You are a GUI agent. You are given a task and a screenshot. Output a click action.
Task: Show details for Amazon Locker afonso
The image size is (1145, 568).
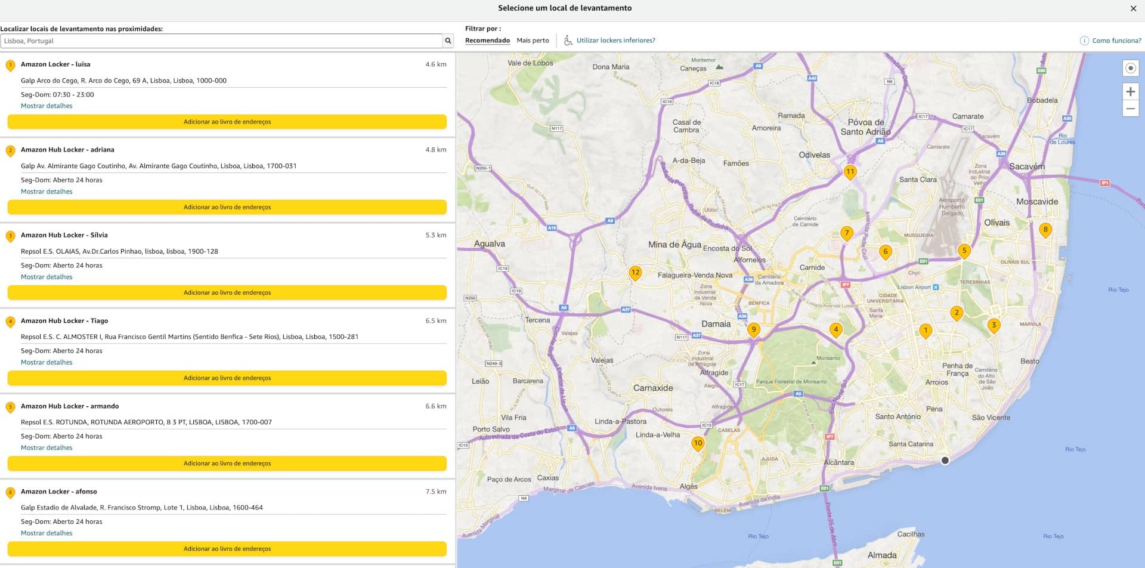(x=47, y=533)
